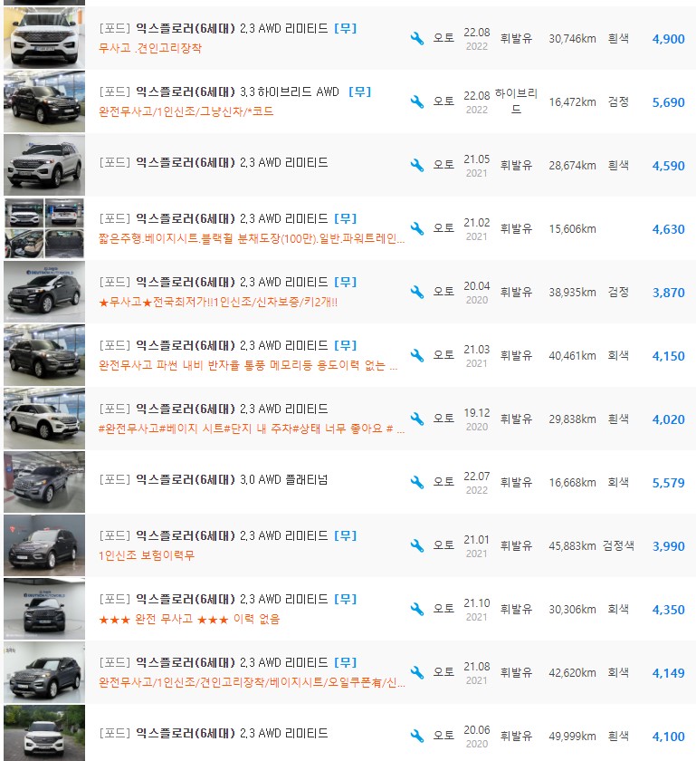
Task: Click color 검정색 in 3,990 row
Action: coord(618,545)
